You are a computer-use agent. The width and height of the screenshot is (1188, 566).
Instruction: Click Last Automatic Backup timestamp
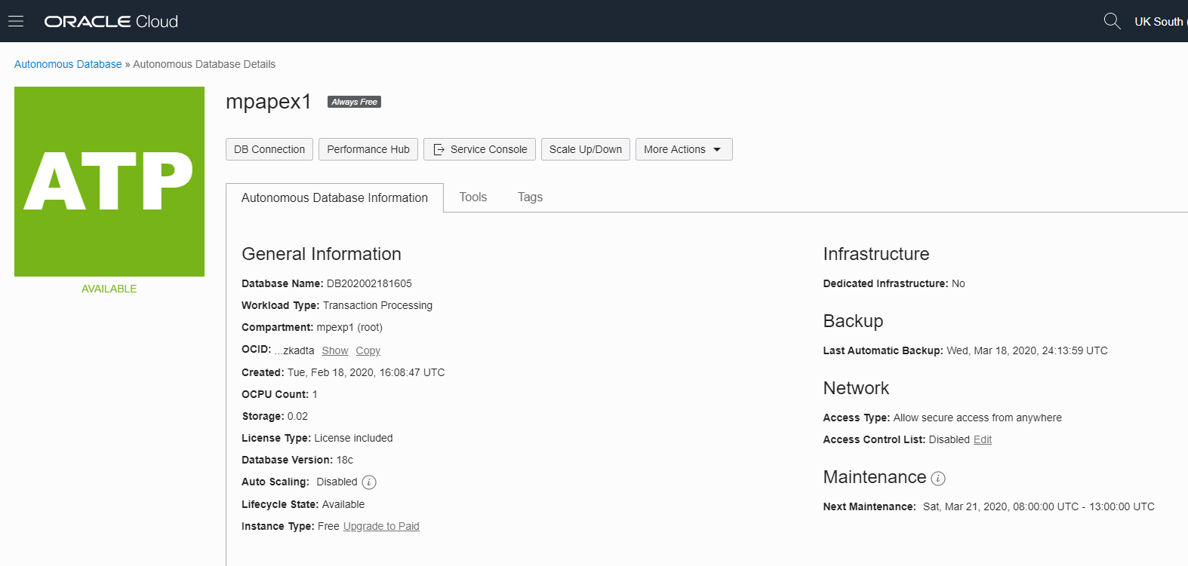[x=1027, y=350]
